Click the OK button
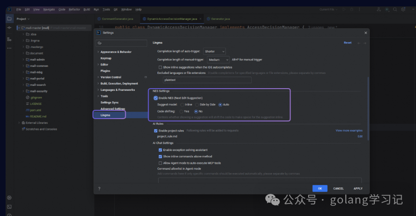The image size is (416, 216). [x=320, y=188]
